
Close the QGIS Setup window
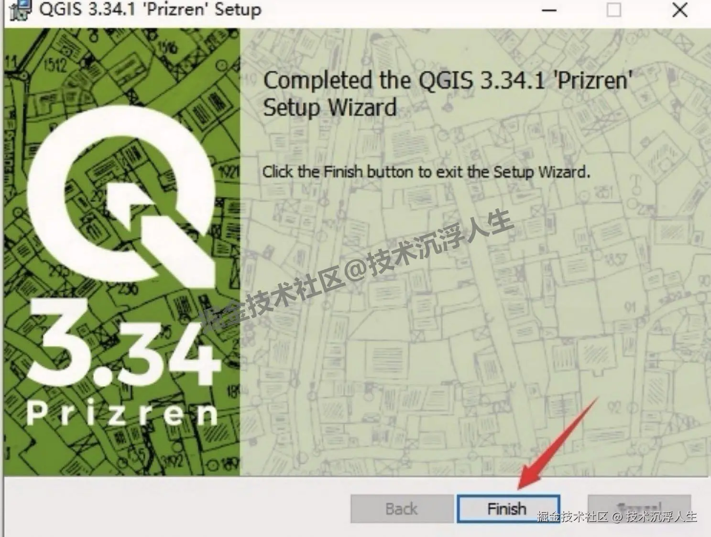679,10
